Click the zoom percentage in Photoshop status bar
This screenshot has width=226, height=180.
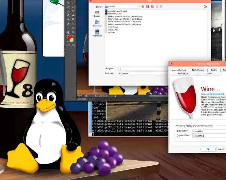point(80,96)
